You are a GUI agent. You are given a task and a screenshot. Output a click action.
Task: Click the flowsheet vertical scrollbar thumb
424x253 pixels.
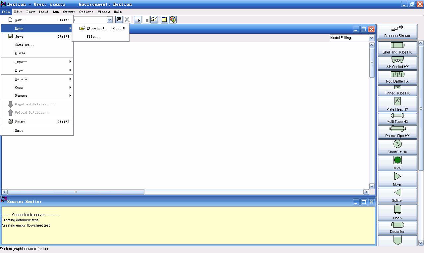372,62
